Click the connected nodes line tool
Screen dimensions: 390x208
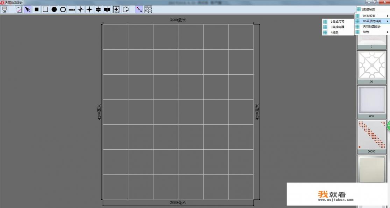[x=139, y=9]
